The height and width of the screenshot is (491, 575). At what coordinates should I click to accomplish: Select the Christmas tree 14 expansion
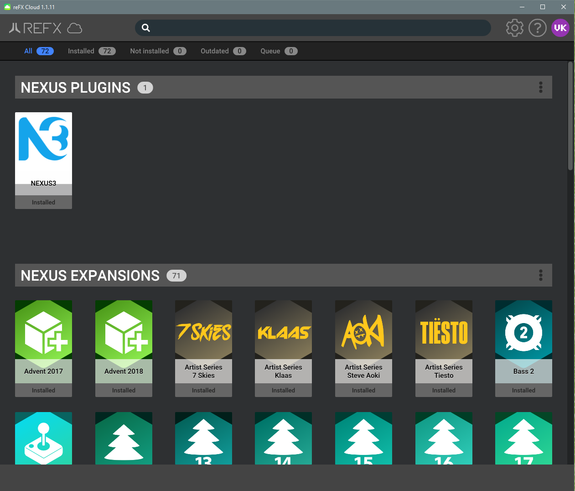pos(283,438)
